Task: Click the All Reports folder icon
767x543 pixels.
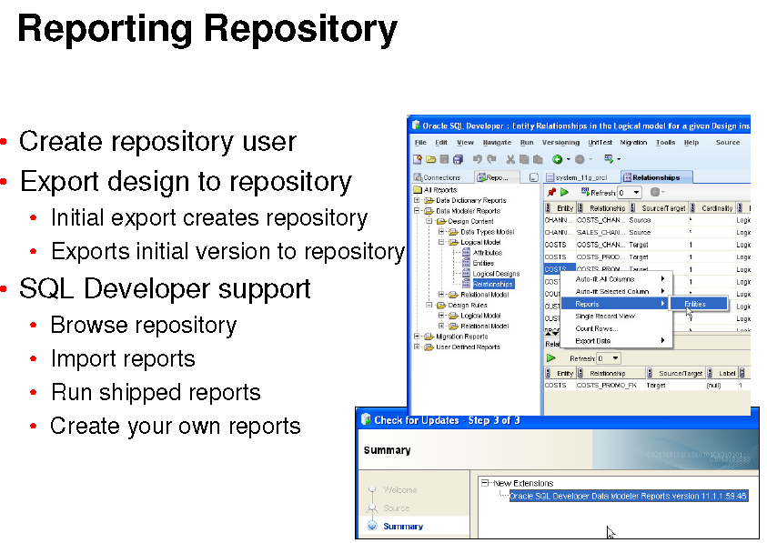Action: click(418, 190)
